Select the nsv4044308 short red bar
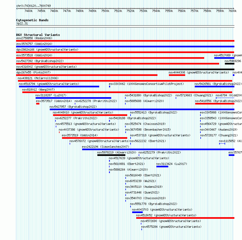242x240 pixels. [177, 75]
